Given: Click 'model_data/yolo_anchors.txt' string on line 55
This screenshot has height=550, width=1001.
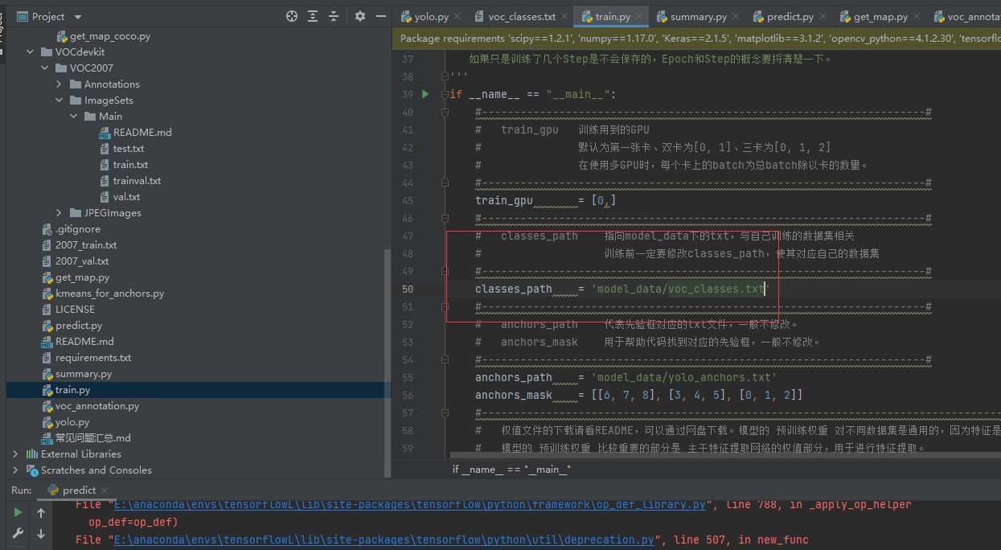Looking at the screenshot, I should tap(684, 377).
